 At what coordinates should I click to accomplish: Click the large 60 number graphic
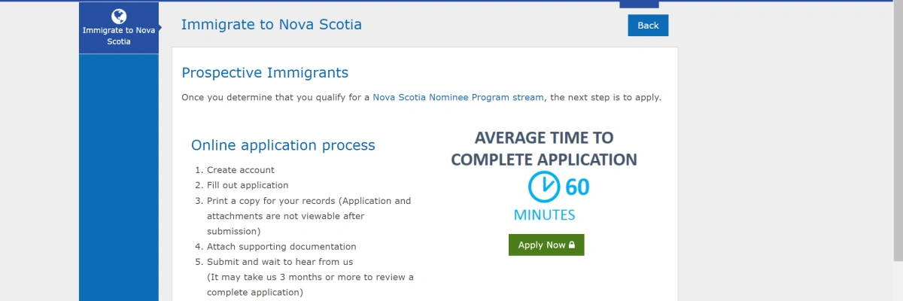[577, 187]
